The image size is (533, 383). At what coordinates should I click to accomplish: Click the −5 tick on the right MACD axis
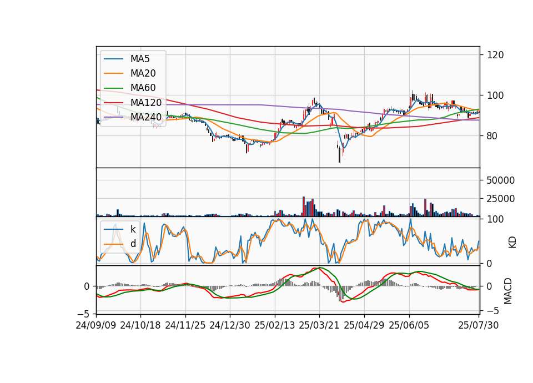492,311
